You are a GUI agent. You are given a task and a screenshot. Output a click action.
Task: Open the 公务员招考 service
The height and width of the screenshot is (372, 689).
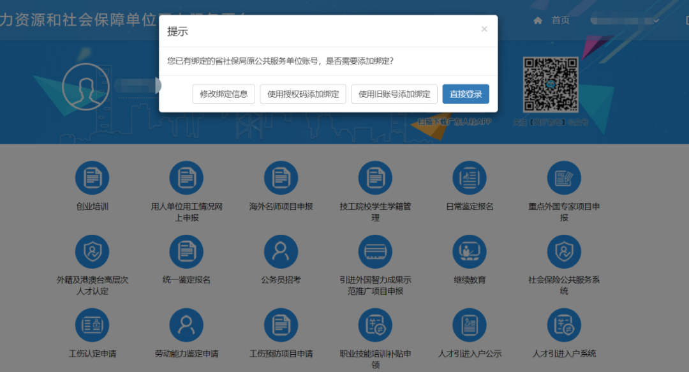[x=281, y=251]
